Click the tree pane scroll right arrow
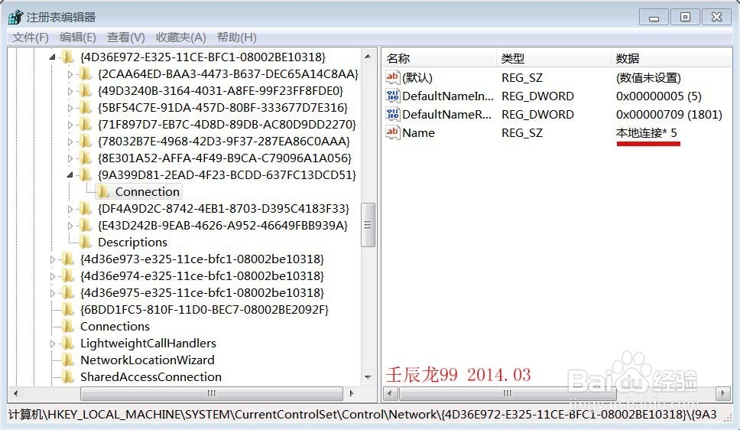 [x=352, y=393]
